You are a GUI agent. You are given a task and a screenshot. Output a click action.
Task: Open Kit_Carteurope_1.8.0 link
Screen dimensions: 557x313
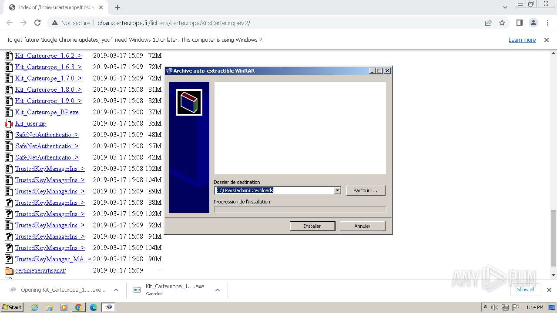click(x=48, y=90)
